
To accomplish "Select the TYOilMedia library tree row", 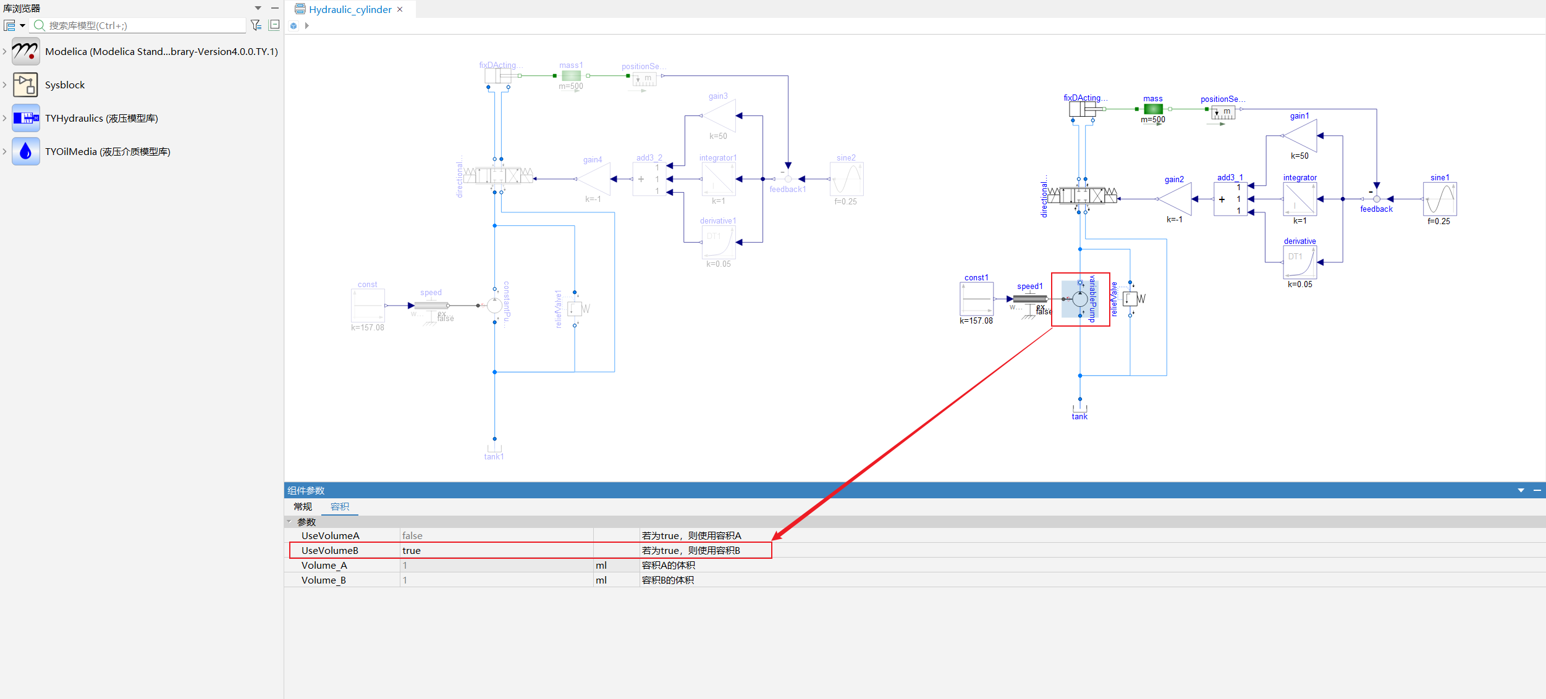I will 142,151.
